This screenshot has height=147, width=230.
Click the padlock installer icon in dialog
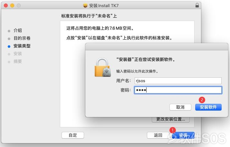click(102, 67)
